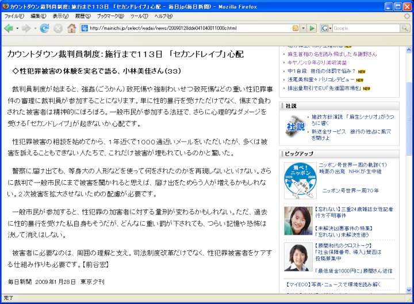Click the Back navigation arrow
The height and width of the screenshot is (304, 414).
click(10, 28)
